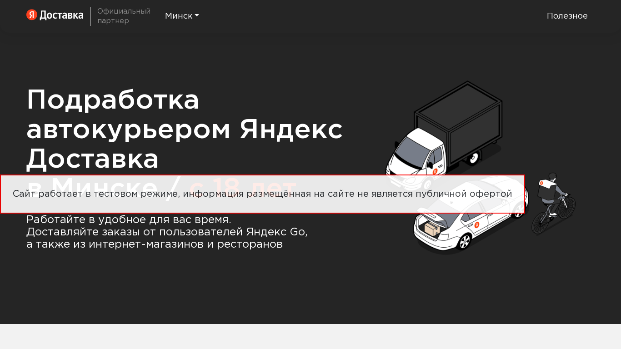
Task: Click the Яндекс Доставка logo
Action: [55, 15]
